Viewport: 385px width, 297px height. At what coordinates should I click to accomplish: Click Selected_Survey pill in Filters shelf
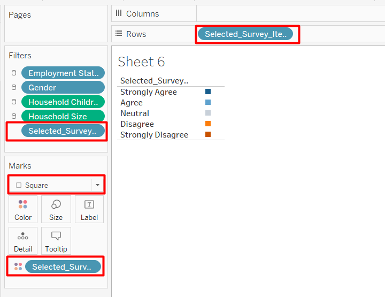(63, 131)
